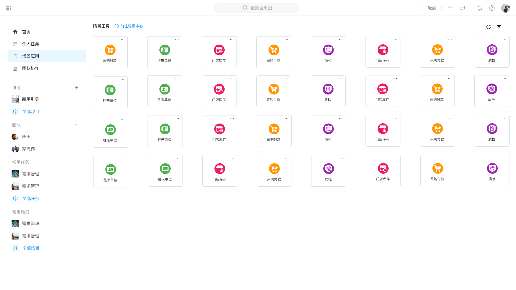Open 团队协作 in the sidebar

click(x=30, y=68)
